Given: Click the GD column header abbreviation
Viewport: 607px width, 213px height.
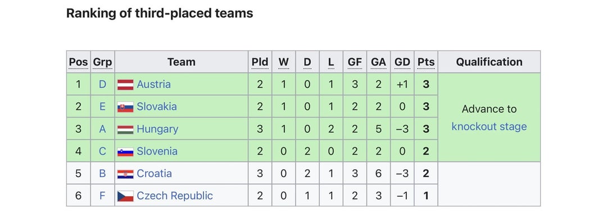Looking at the screenshot, I should (402, 62).
